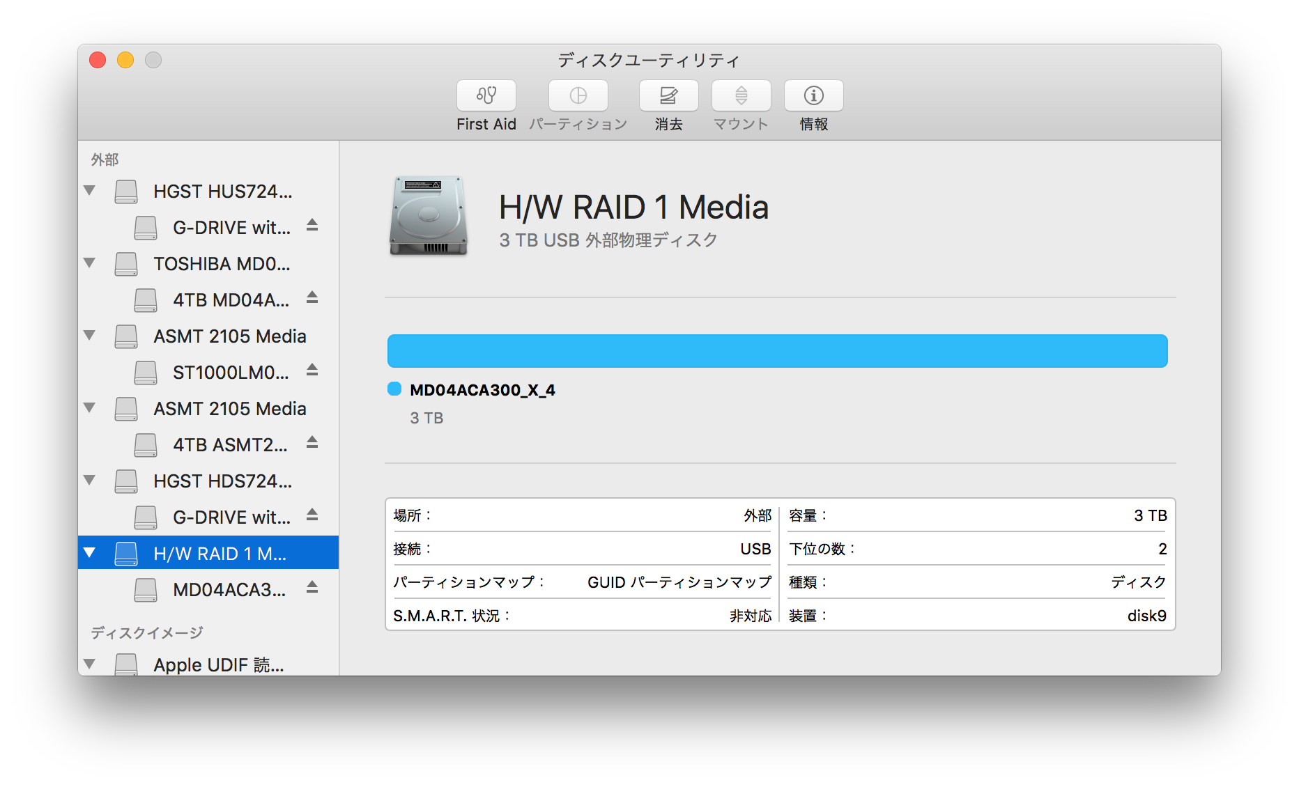
Task: Select the TOSHIBA MD0 disk
Action: click(208, 264)
